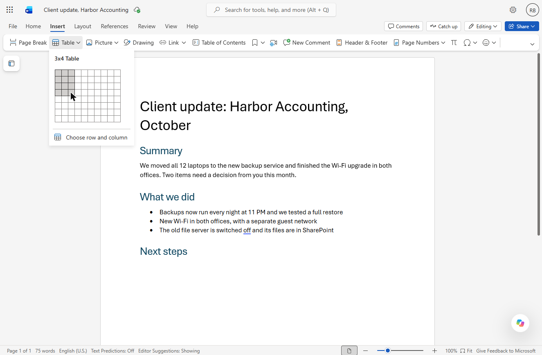Open the Copilot floating button

coord(520,323)
